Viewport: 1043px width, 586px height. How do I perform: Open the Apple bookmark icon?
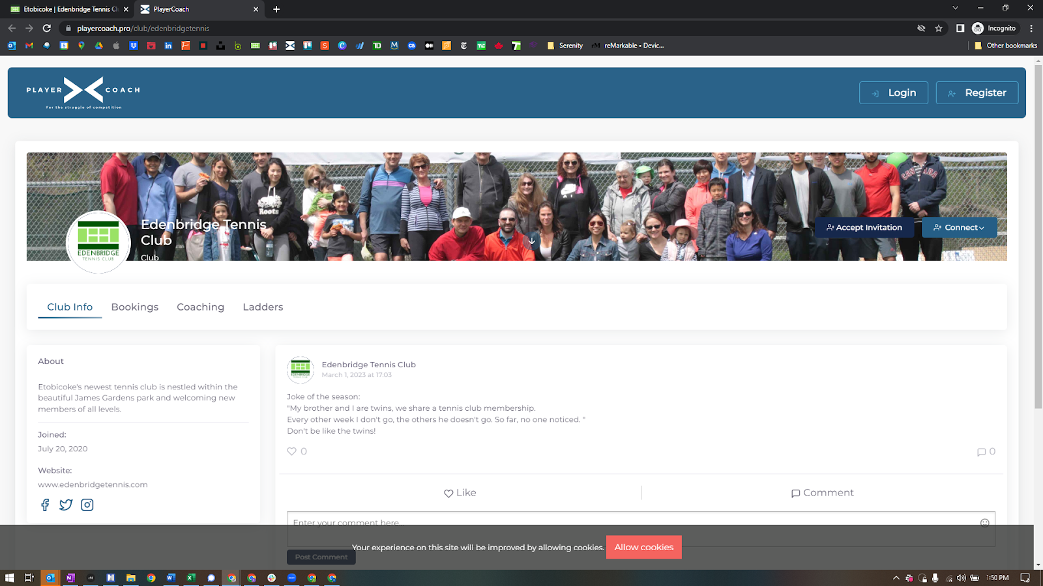(116, 46)
